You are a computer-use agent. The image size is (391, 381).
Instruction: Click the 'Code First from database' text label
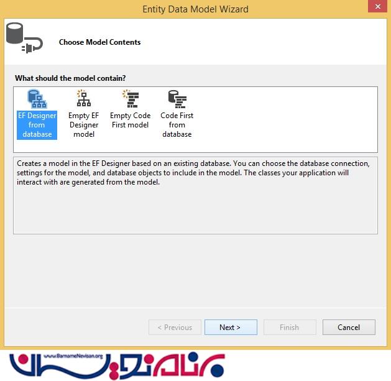pyautogui.click(x=177, y=125)
